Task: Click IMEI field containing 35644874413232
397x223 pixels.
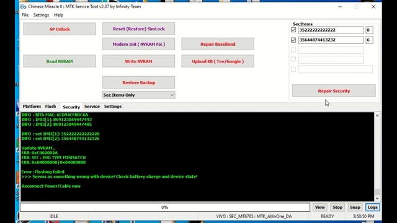Action: point(331,40)
